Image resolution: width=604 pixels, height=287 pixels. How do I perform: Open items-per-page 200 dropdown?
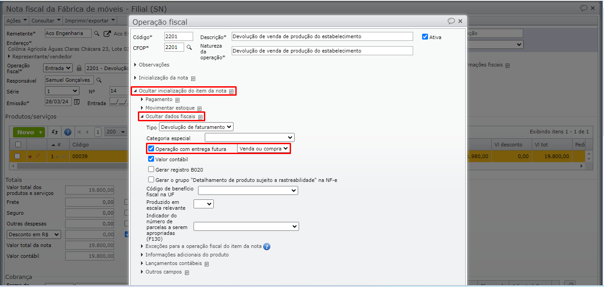point(116,132)
